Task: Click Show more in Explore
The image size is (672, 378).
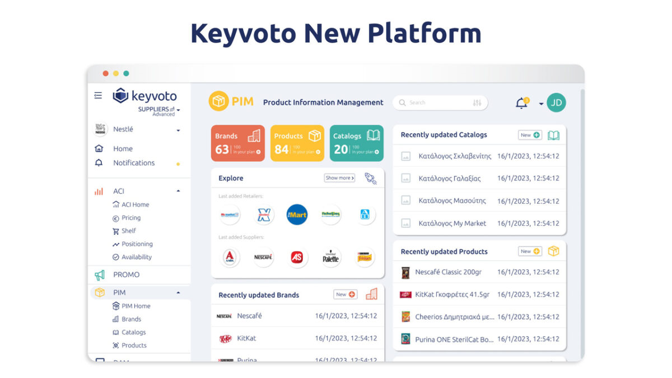Action: click(x=339, y=178)
